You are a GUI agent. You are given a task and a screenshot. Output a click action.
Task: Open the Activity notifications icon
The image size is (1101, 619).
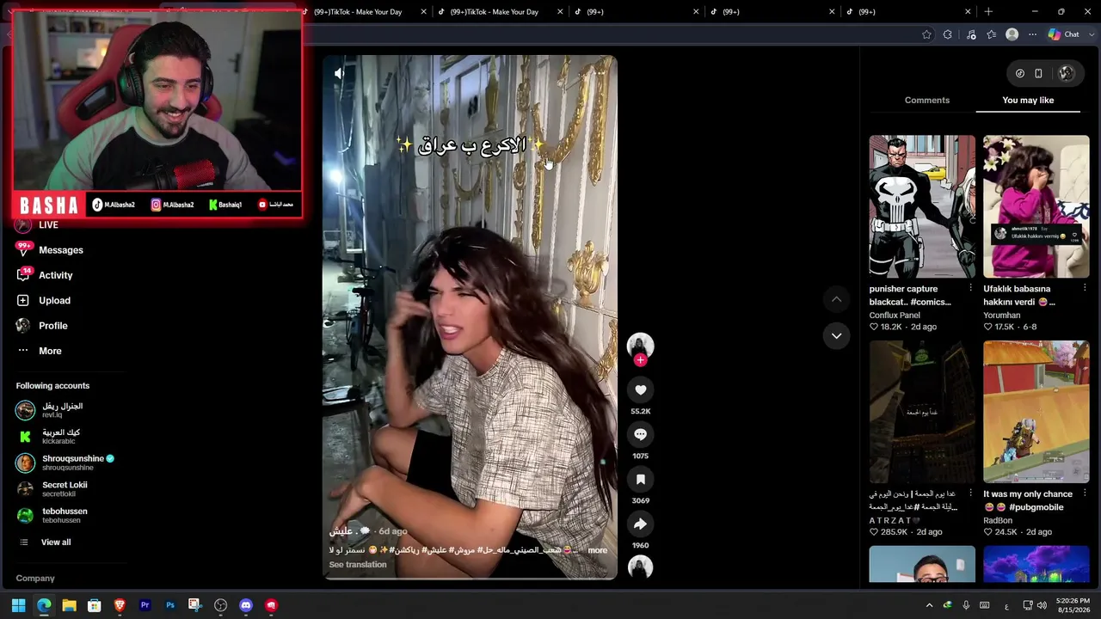point(23,275)
